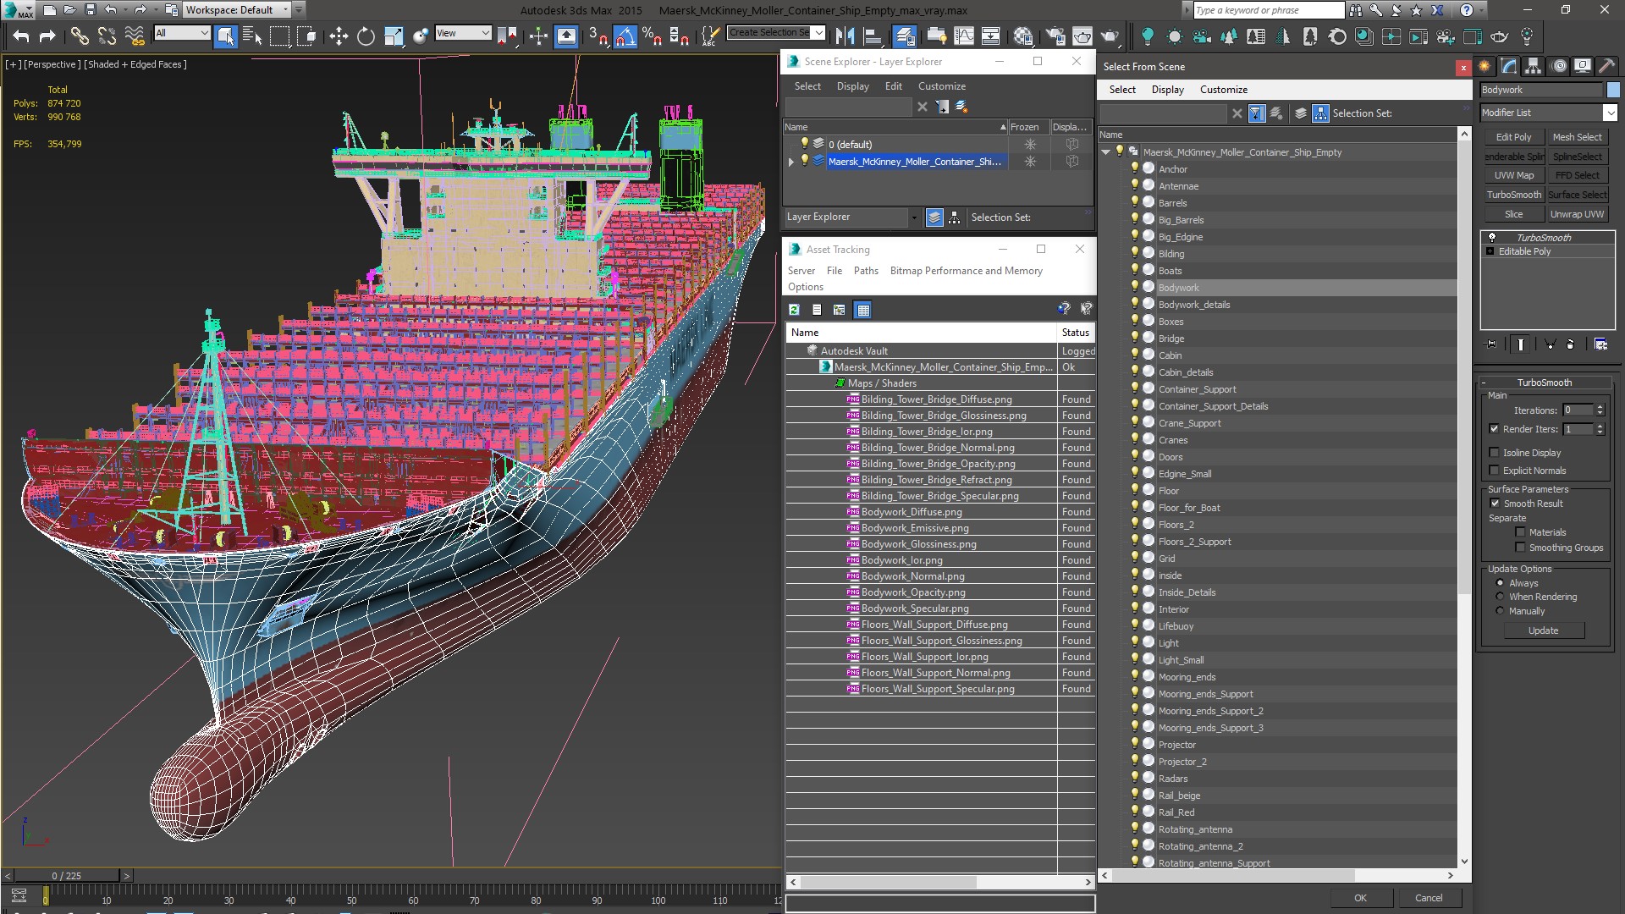Open Select by Name tool
The width and height of the screenshot is (1625, 914).
click(x=252, y=36)
